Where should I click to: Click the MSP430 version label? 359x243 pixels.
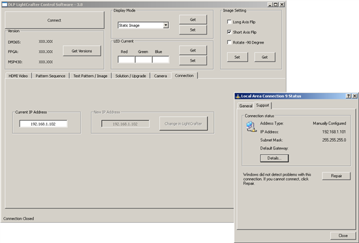click(15, 62)
